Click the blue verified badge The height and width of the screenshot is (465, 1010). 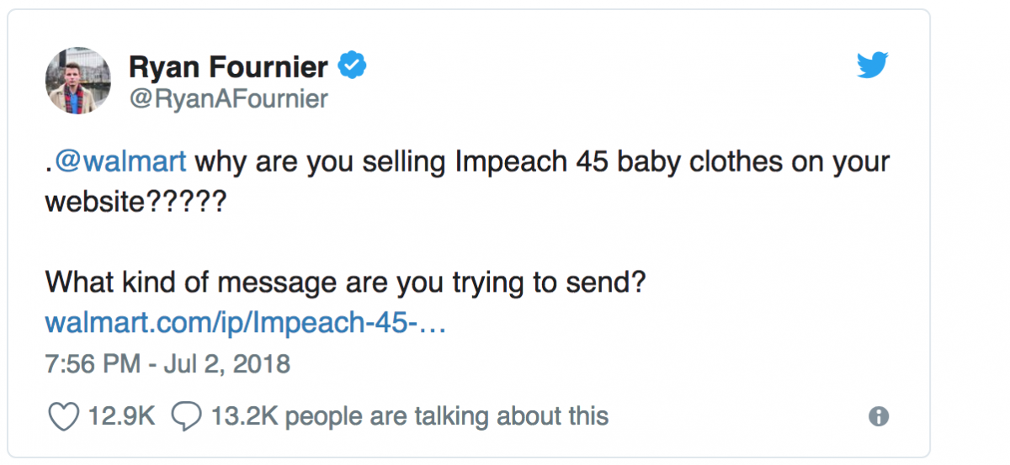click(x=351, y=64)
